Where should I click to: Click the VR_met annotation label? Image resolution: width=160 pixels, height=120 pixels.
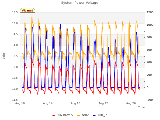[27, 10]
